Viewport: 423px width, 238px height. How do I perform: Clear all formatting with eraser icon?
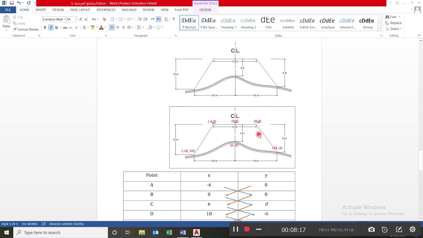pos(104,19)
